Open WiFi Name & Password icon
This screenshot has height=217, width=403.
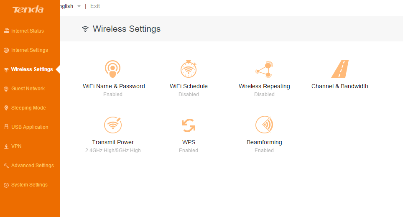112,69
